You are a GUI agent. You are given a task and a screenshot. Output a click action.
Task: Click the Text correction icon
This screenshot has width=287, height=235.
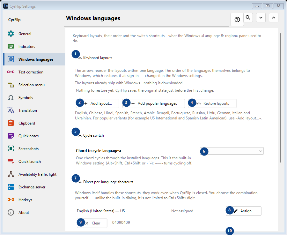click(11, 72)
